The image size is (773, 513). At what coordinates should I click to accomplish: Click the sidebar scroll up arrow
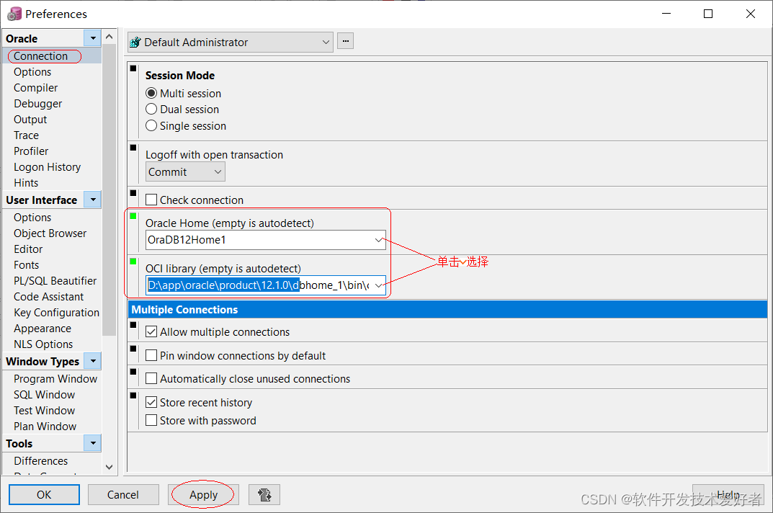point(110,37)
